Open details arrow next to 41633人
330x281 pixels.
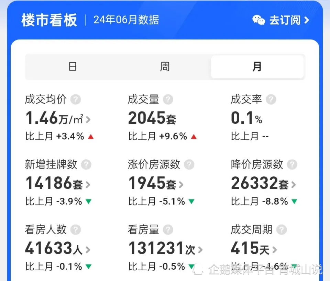tap(88, 249)
